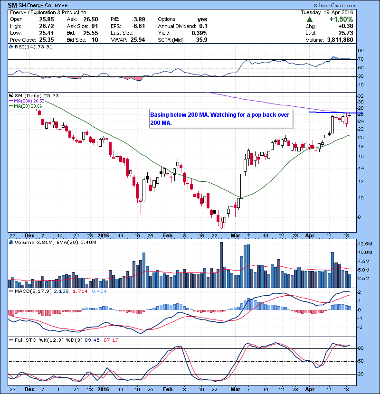The height and width of the screenshot is (394, 380).
Task: Click the 'Mar' label on price chart axis
Action: 236,236
